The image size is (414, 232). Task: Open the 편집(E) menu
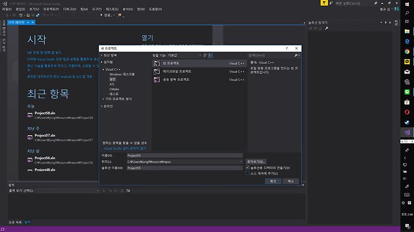pyautogui.click(x=20, y=9)
